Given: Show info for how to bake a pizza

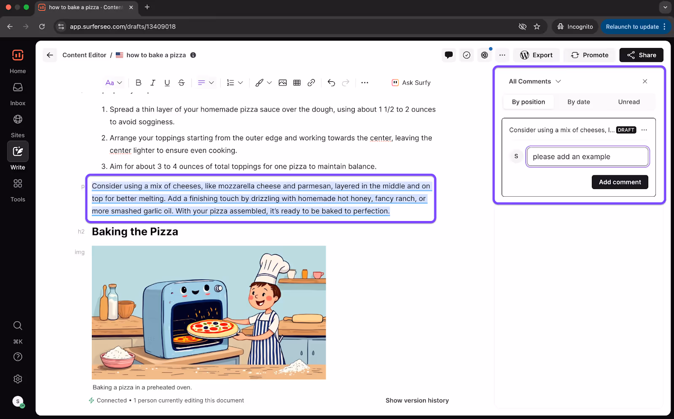Looking at the screenshot, I should pyautogui.click(x=193, y=55).
